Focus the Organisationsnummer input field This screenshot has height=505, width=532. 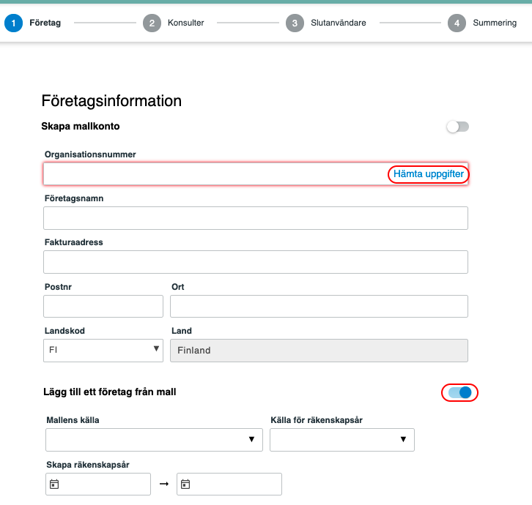pos(215,174)
